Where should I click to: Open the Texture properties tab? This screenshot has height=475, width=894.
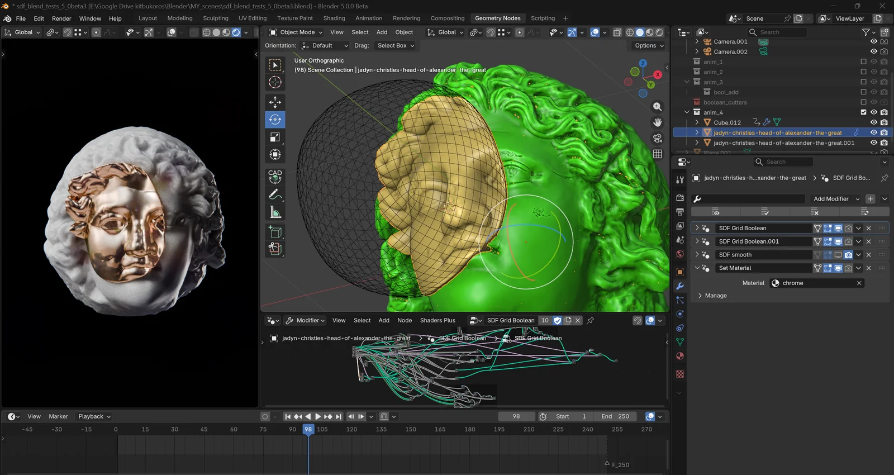pyautogui.click(x=680, y=374)
